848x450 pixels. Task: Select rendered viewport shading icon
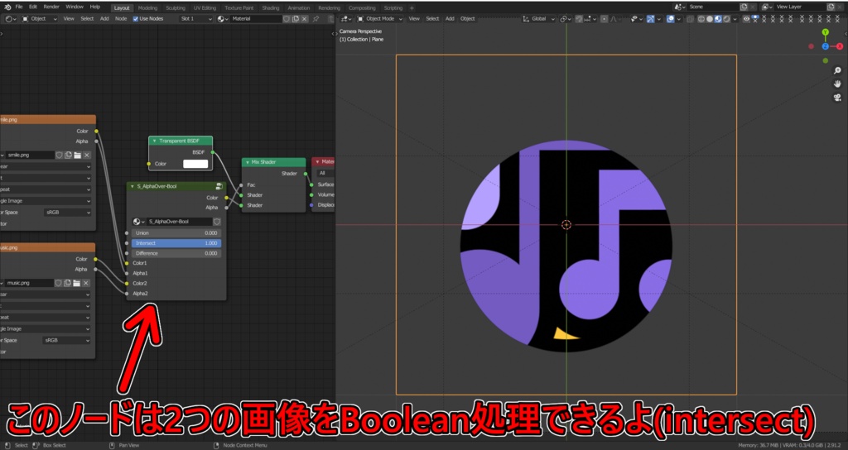pos(727,18)
